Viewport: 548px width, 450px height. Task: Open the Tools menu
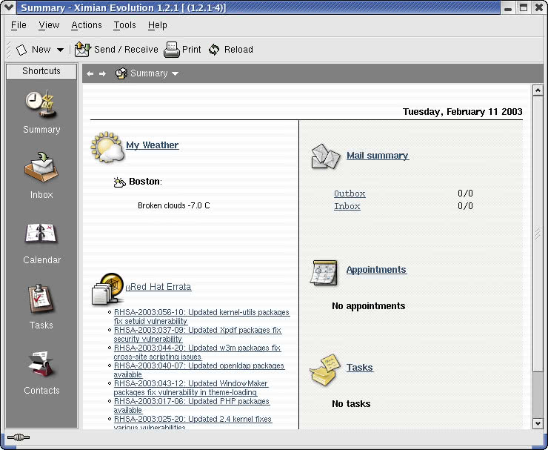point(124,25)
